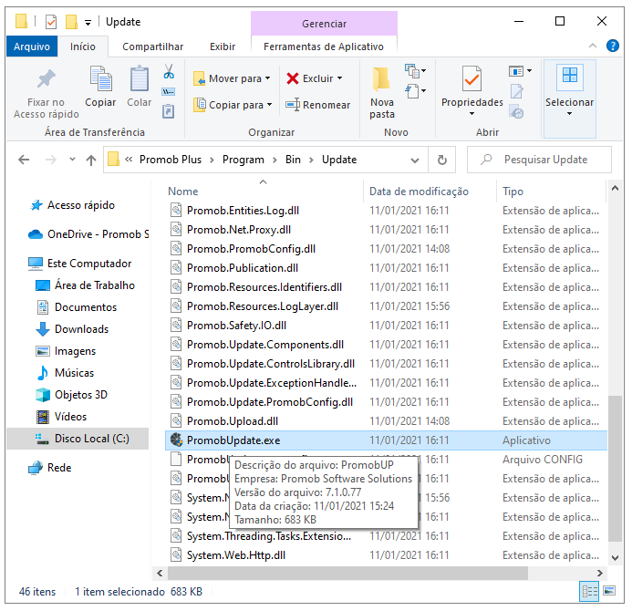Click the Renomear button
Screen dimensions: 632x611
[318, 105]
